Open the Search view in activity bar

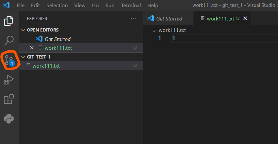tap(9, 40)
